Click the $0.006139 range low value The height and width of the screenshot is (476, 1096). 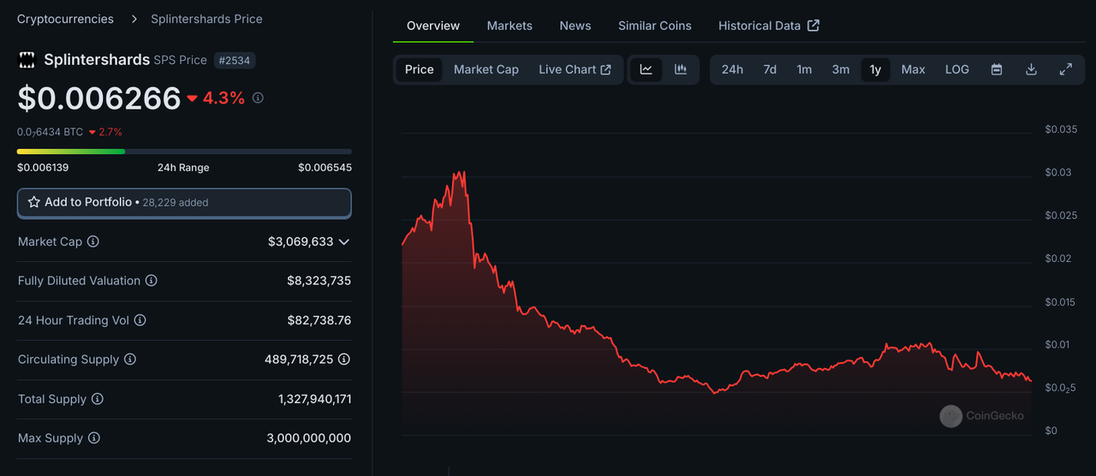[x=43, y=168]
